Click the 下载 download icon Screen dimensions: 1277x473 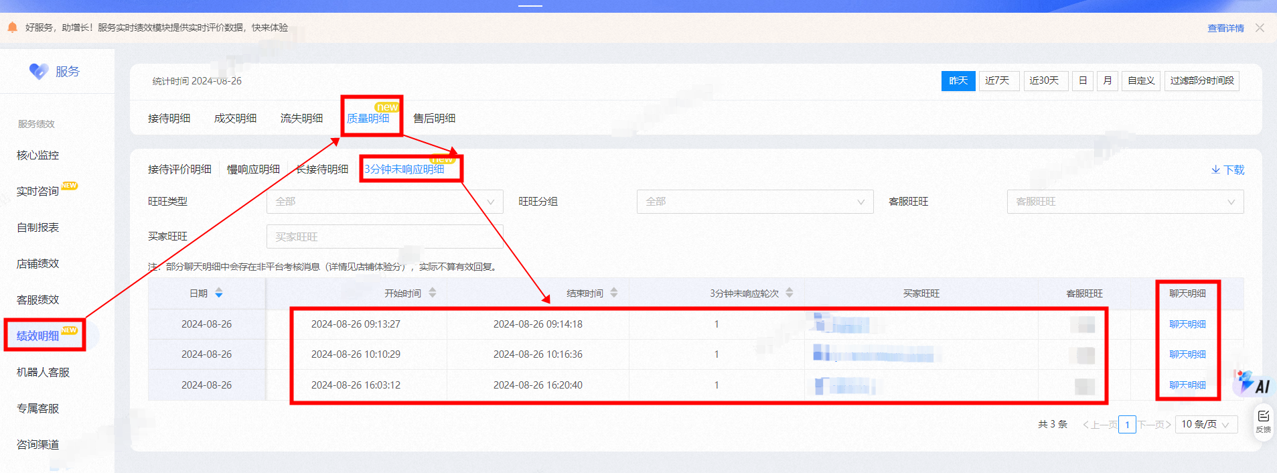pos(1215,170)
